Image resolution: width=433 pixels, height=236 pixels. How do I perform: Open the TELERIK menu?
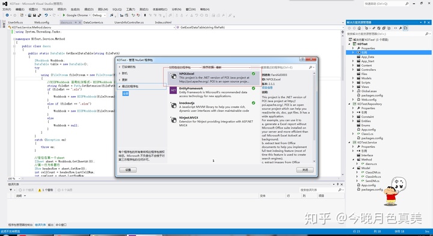[x=48, y=10]
